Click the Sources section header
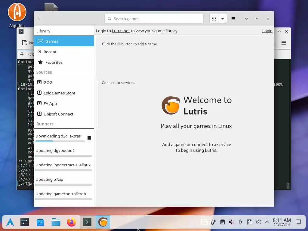The height and width of the screenshot is (231, 308). (x=44, y=72)
